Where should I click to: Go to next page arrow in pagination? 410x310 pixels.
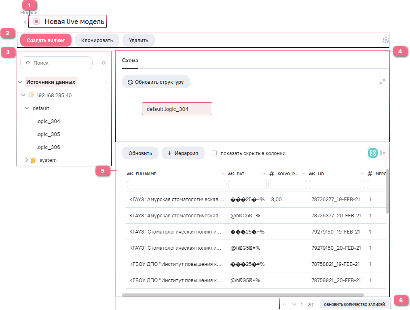click(x=294, y=304)
